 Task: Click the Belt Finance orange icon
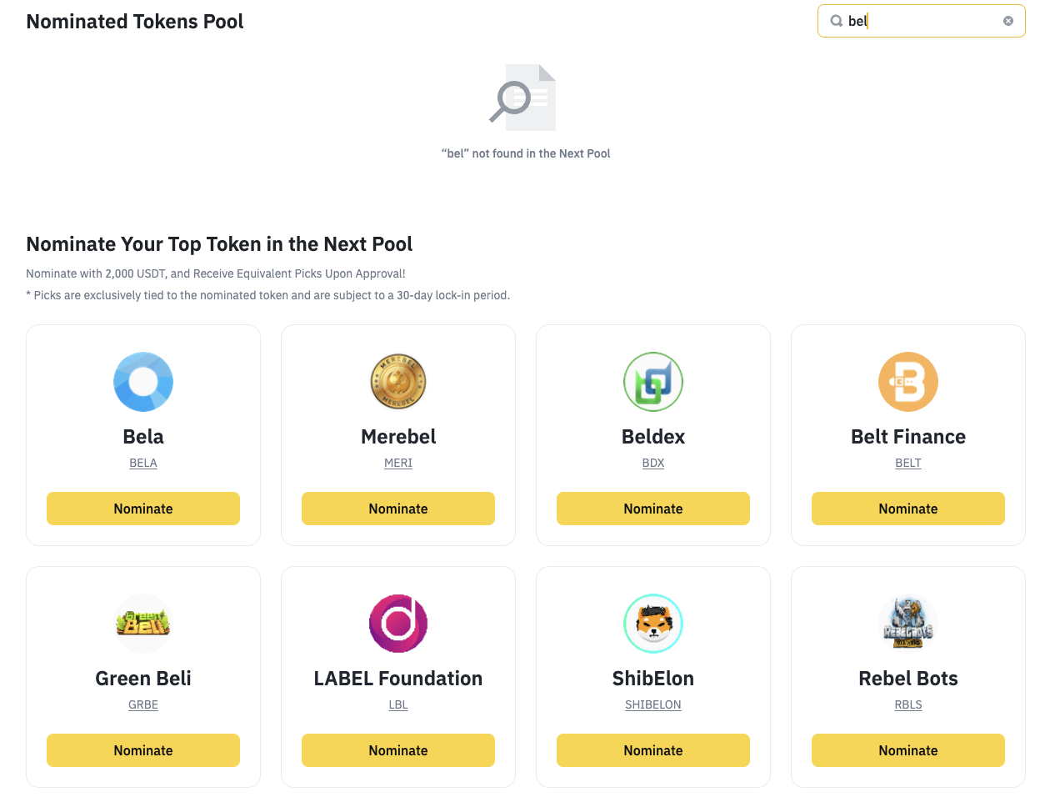908,382
